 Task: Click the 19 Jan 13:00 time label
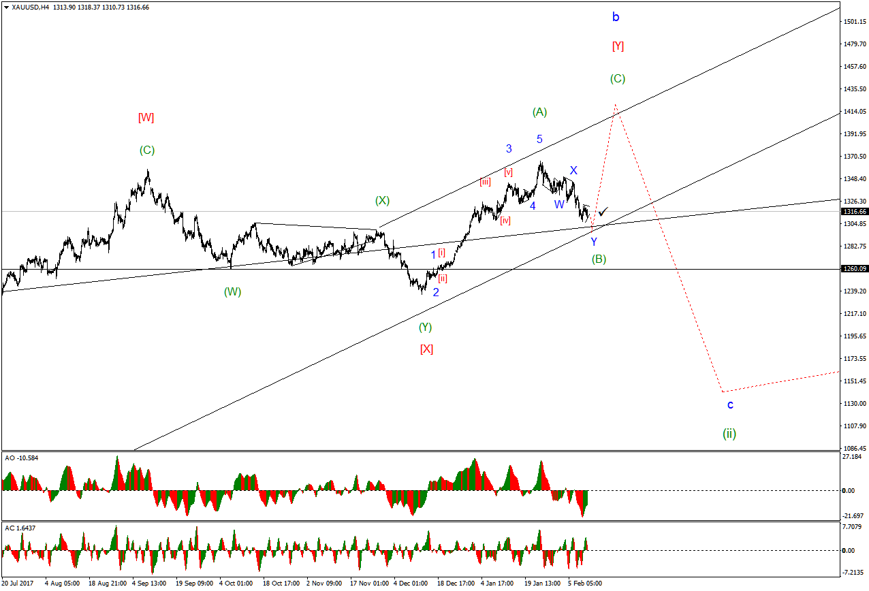pos(543,584)
